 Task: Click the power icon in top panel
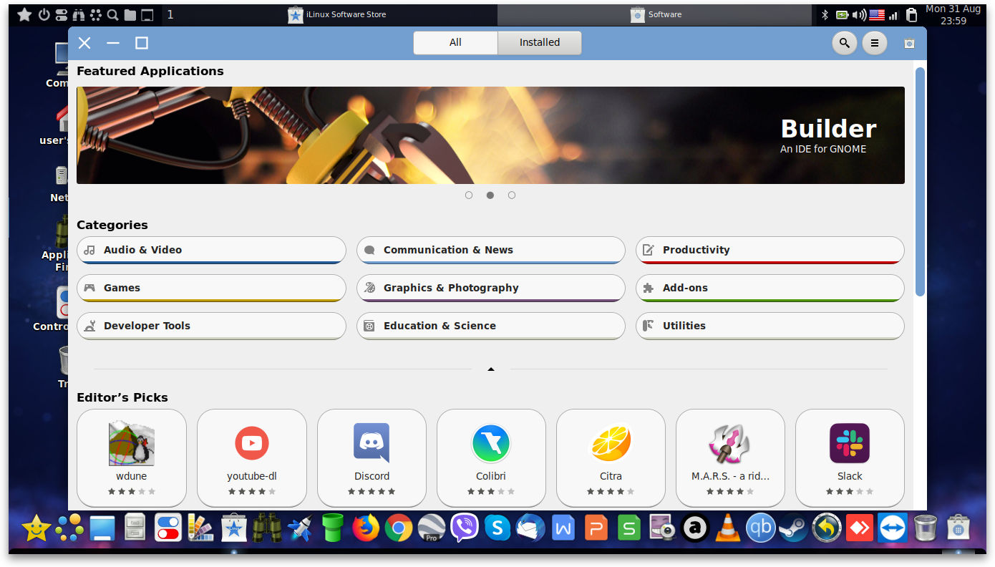[44, 14]
